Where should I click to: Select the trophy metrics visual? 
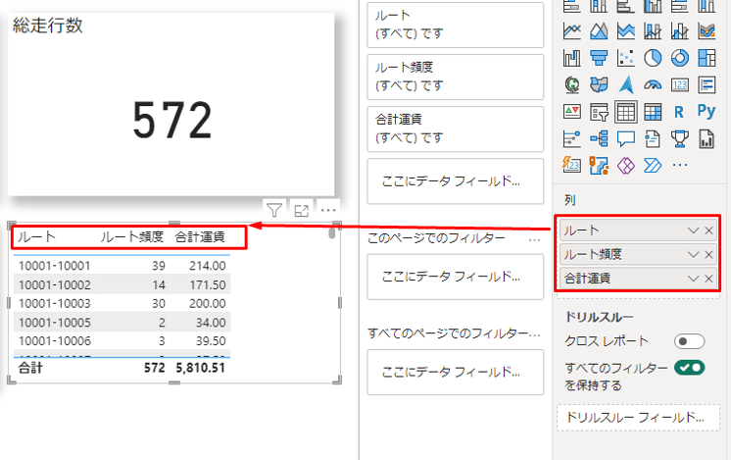coord(680,138)
